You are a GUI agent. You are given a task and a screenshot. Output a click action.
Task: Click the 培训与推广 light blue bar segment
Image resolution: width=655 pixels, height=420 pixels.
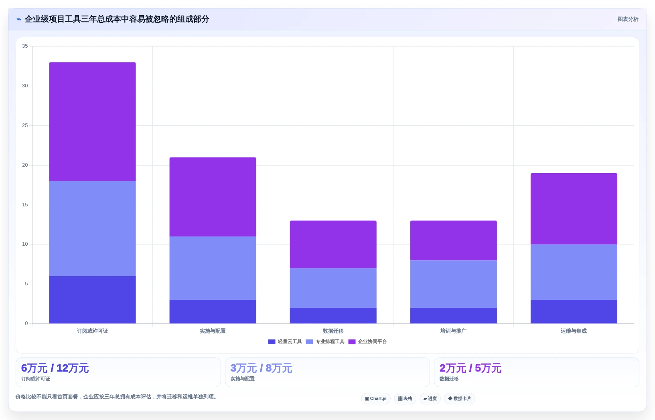click(453, 284)
